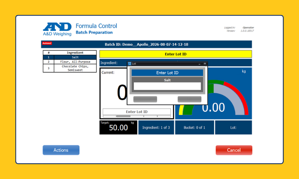Click the step progress bar under Enter Lot ID
Viewport: 299px width, 179px height.
tap(137, 116)
